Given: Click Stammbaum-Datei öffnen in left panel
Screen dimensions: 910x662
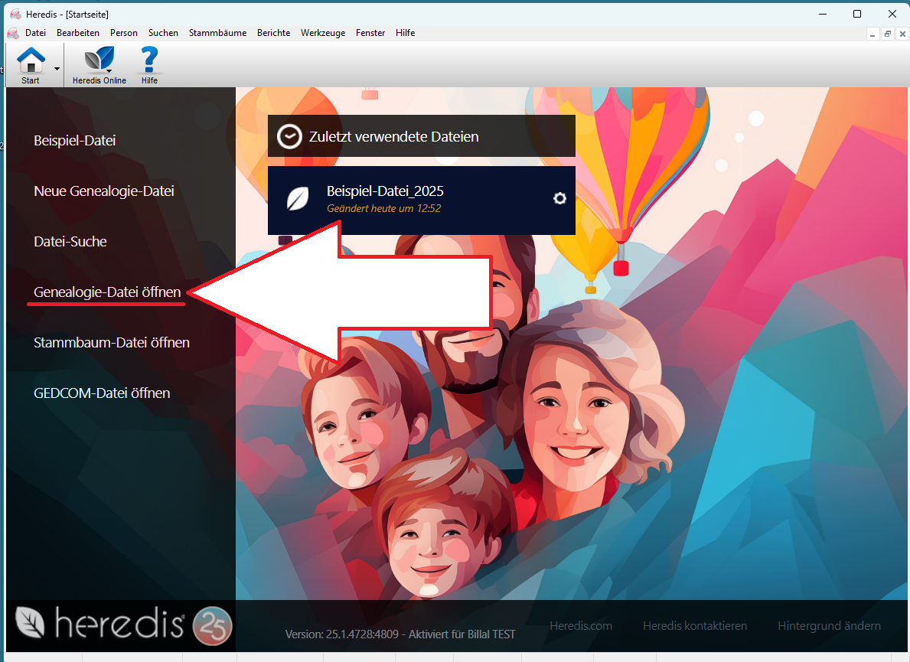Looking at the screenshot, I should point(112,343).
